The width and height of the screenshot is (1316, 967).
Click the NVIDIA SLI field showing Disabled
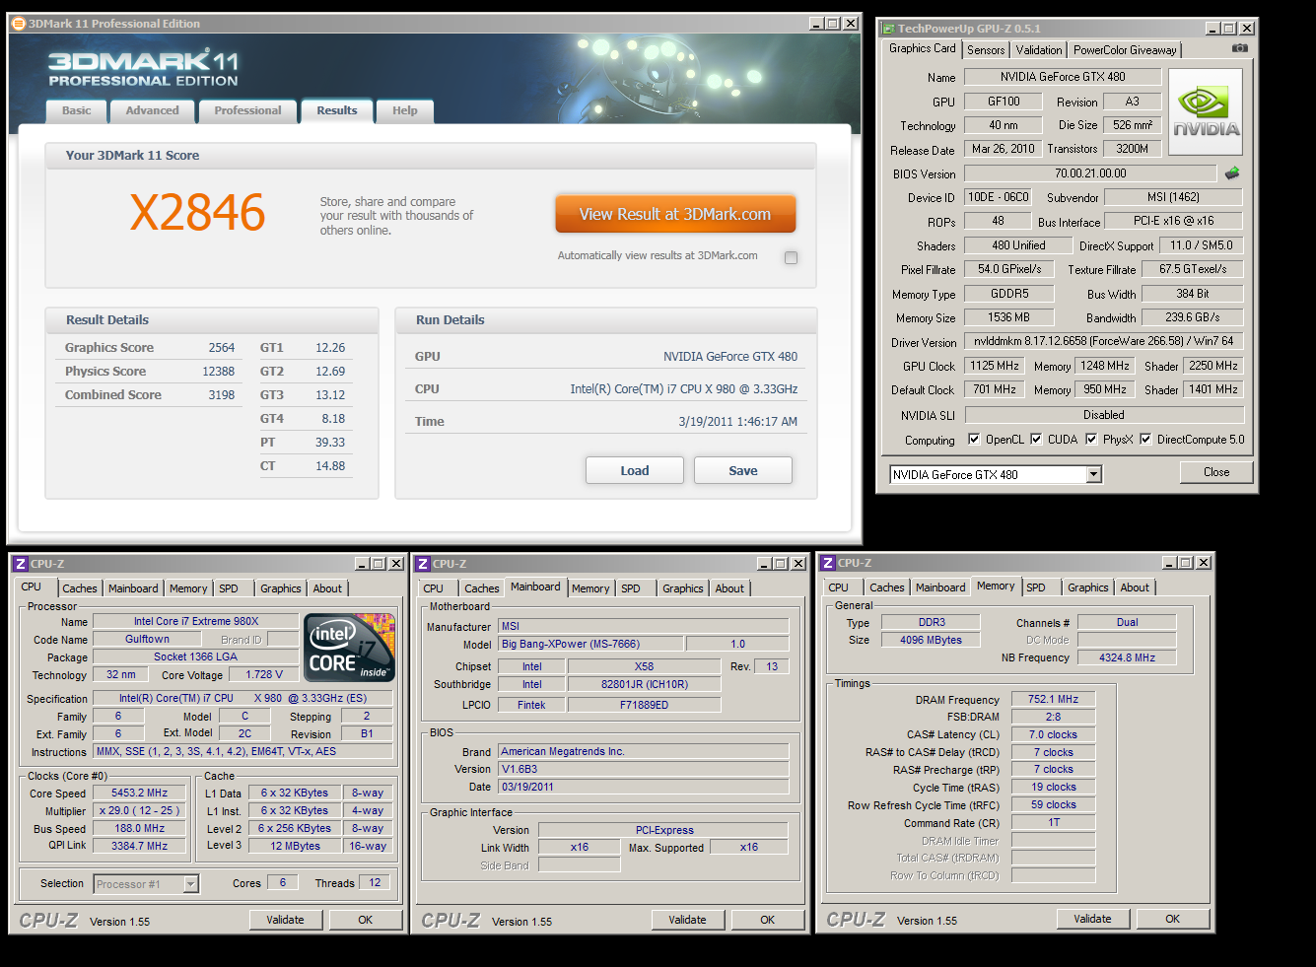click(x=1104, y=415)
